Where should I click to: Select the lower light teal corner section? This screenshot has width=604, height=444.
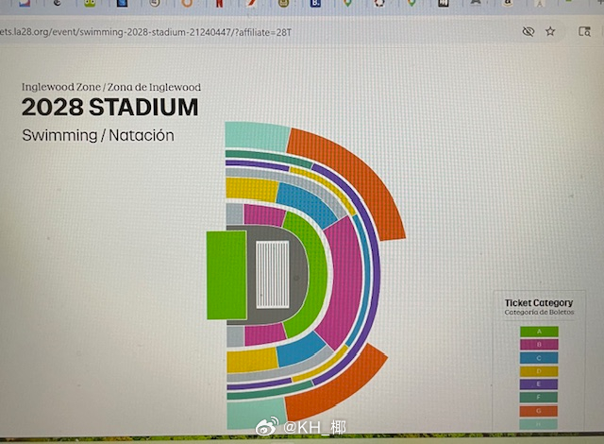point(256,414)
